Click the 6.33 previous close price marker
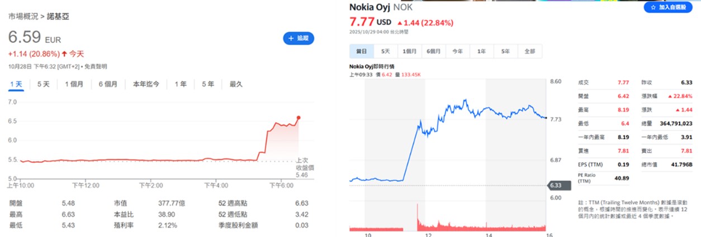Screen dimensions: 701x237 click(x=555, y=185)
